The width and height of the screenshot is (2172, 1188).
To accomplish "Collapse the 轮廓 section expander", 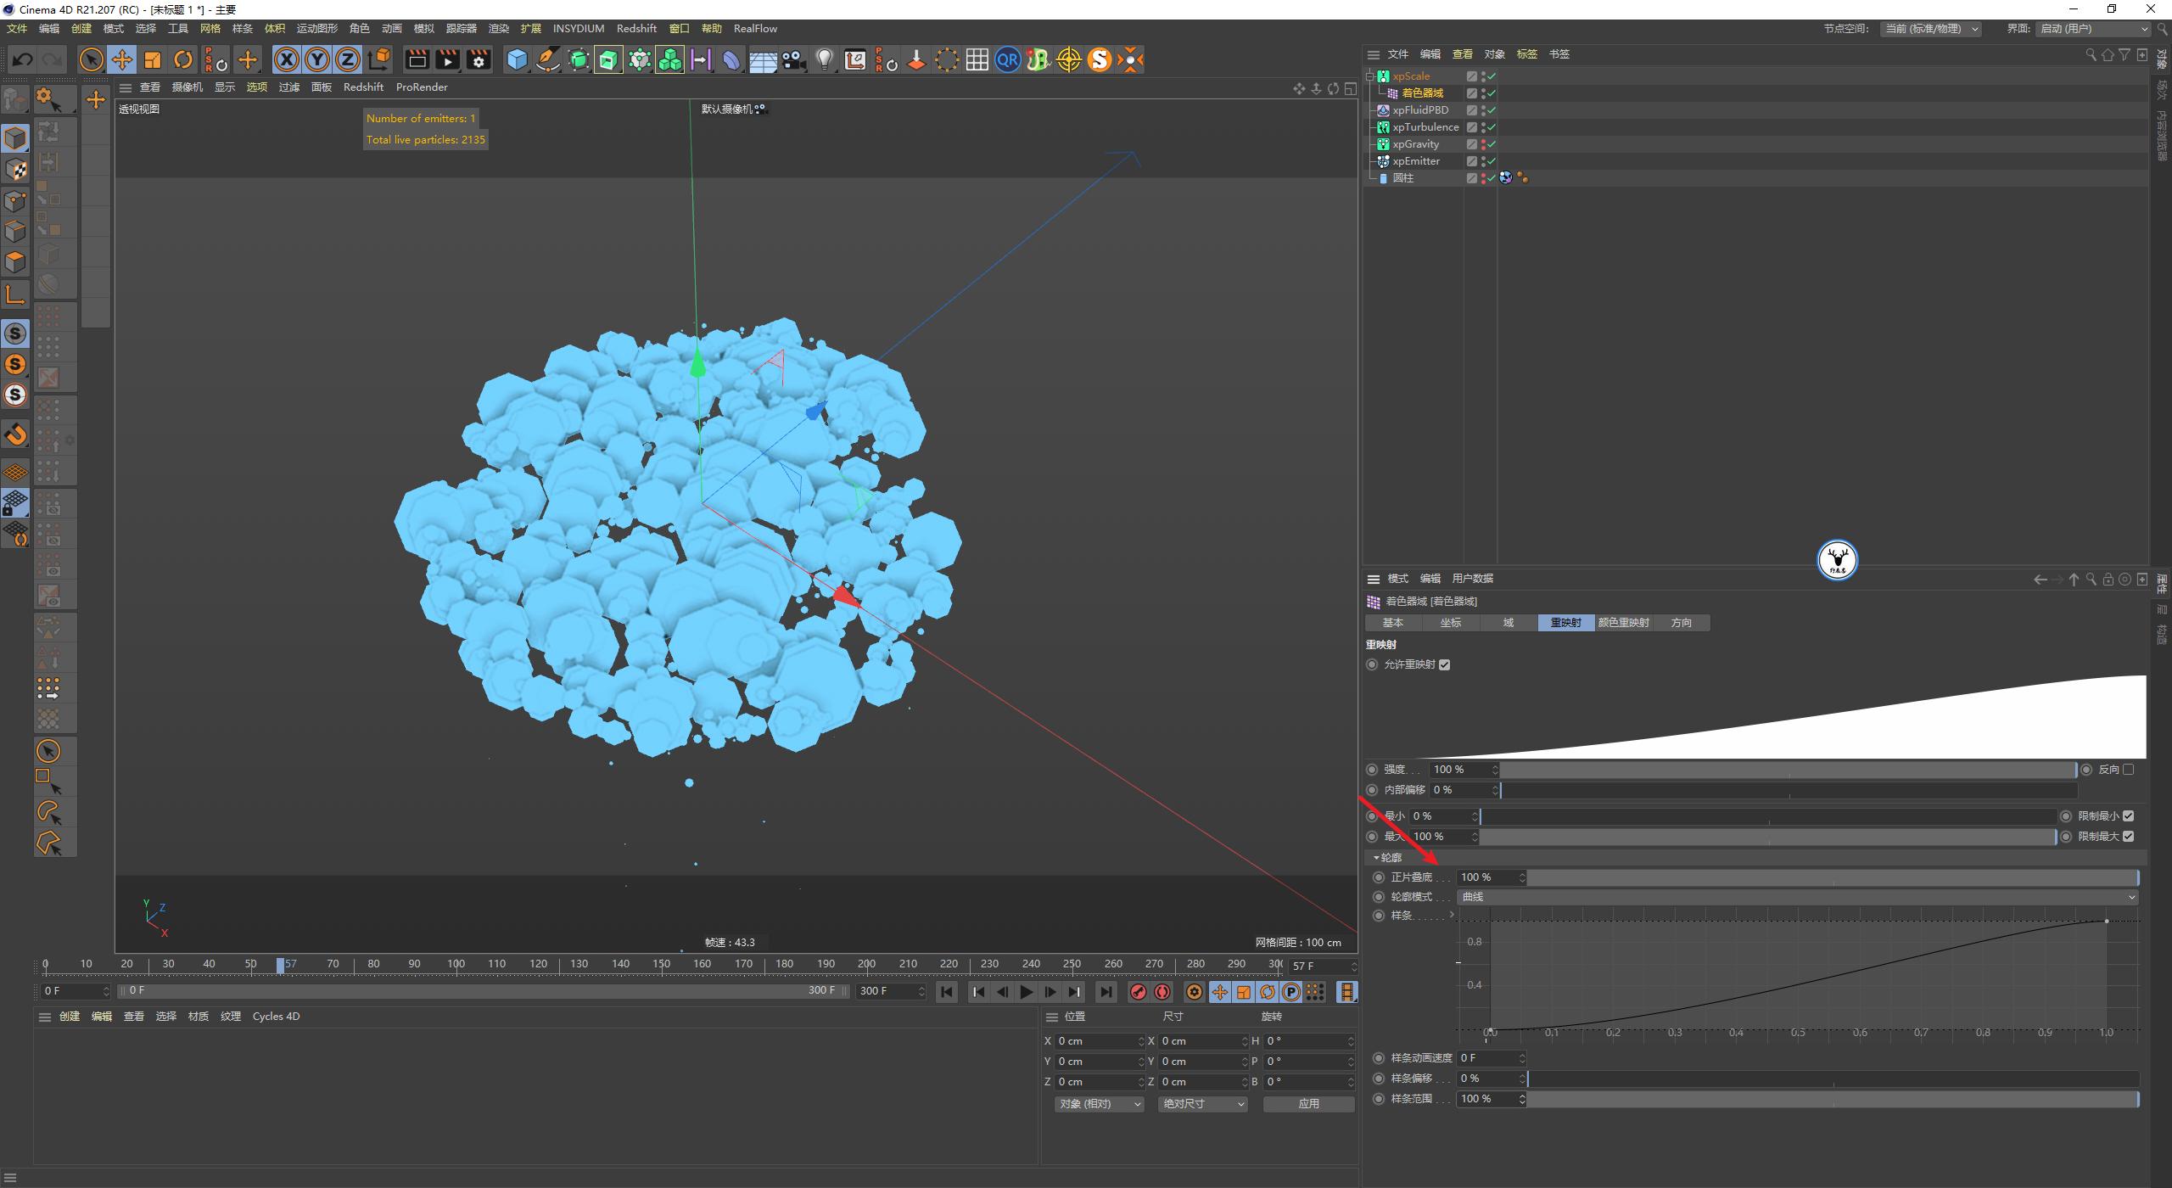I will click(x=1377, y=857).
